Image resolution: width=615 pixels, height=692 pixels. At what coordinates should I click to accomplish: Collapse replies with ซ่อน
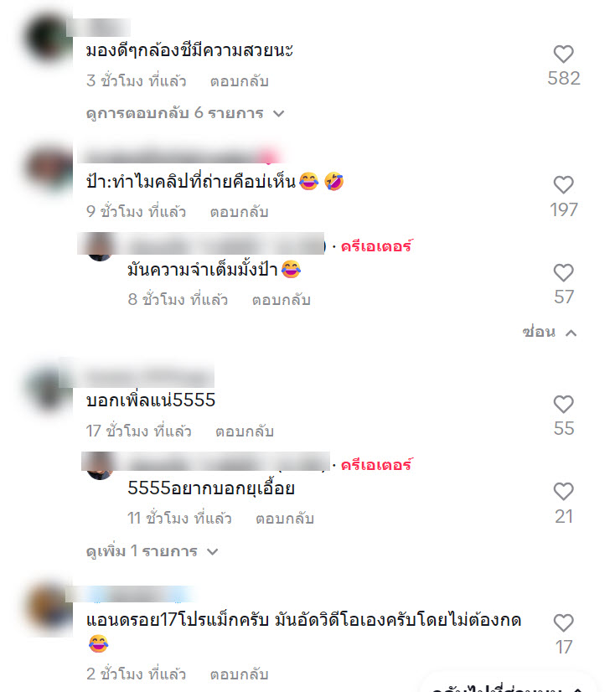549,332
